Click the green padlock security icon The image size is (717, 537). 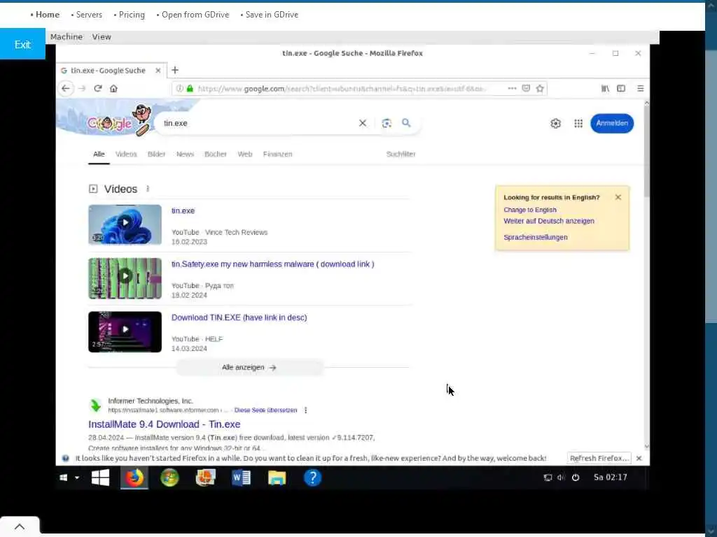190,89
